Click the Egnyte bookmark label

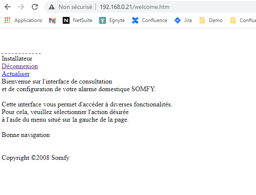117,21
